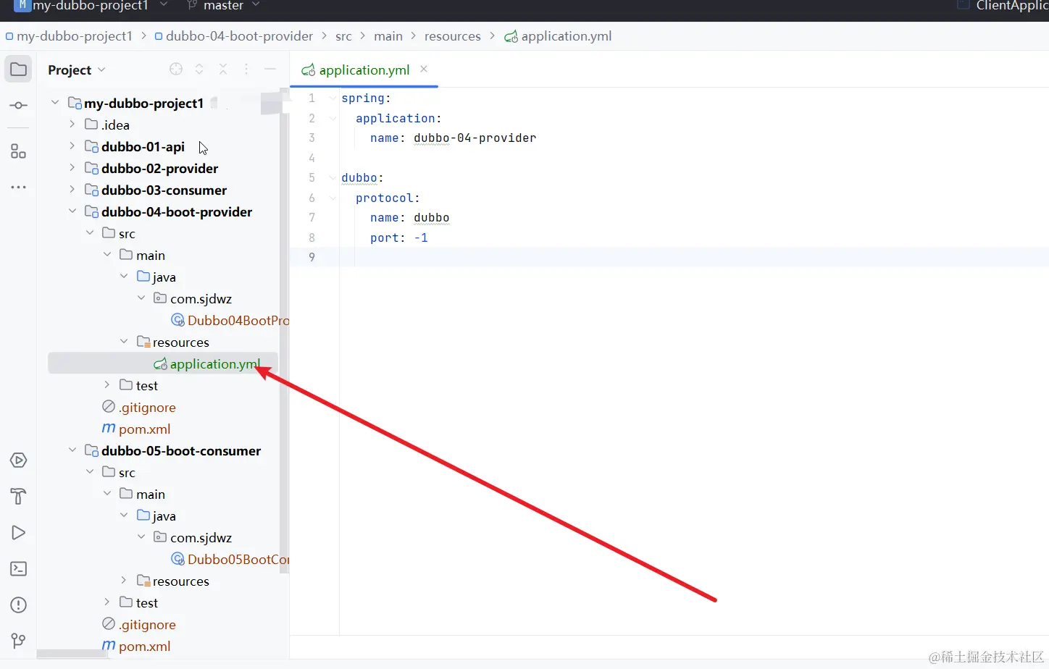Click main breadcrumb in navigation bar

point(388,36)
